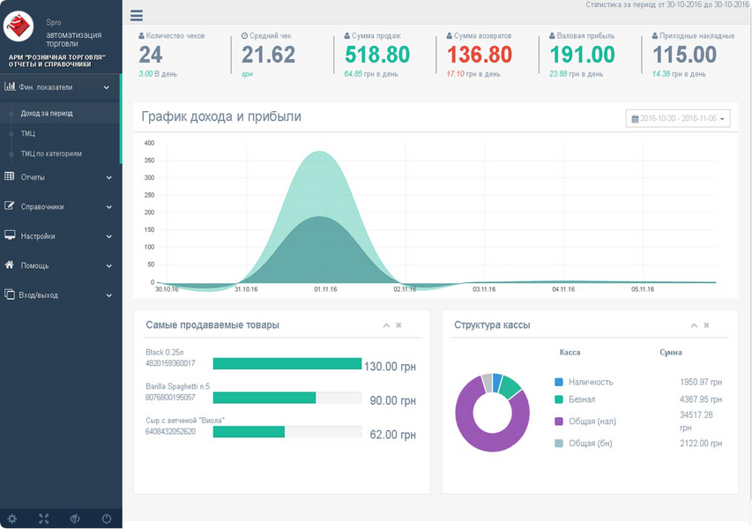
Task: Click the 21.62 Средний чек value
Action: point(269,54)
